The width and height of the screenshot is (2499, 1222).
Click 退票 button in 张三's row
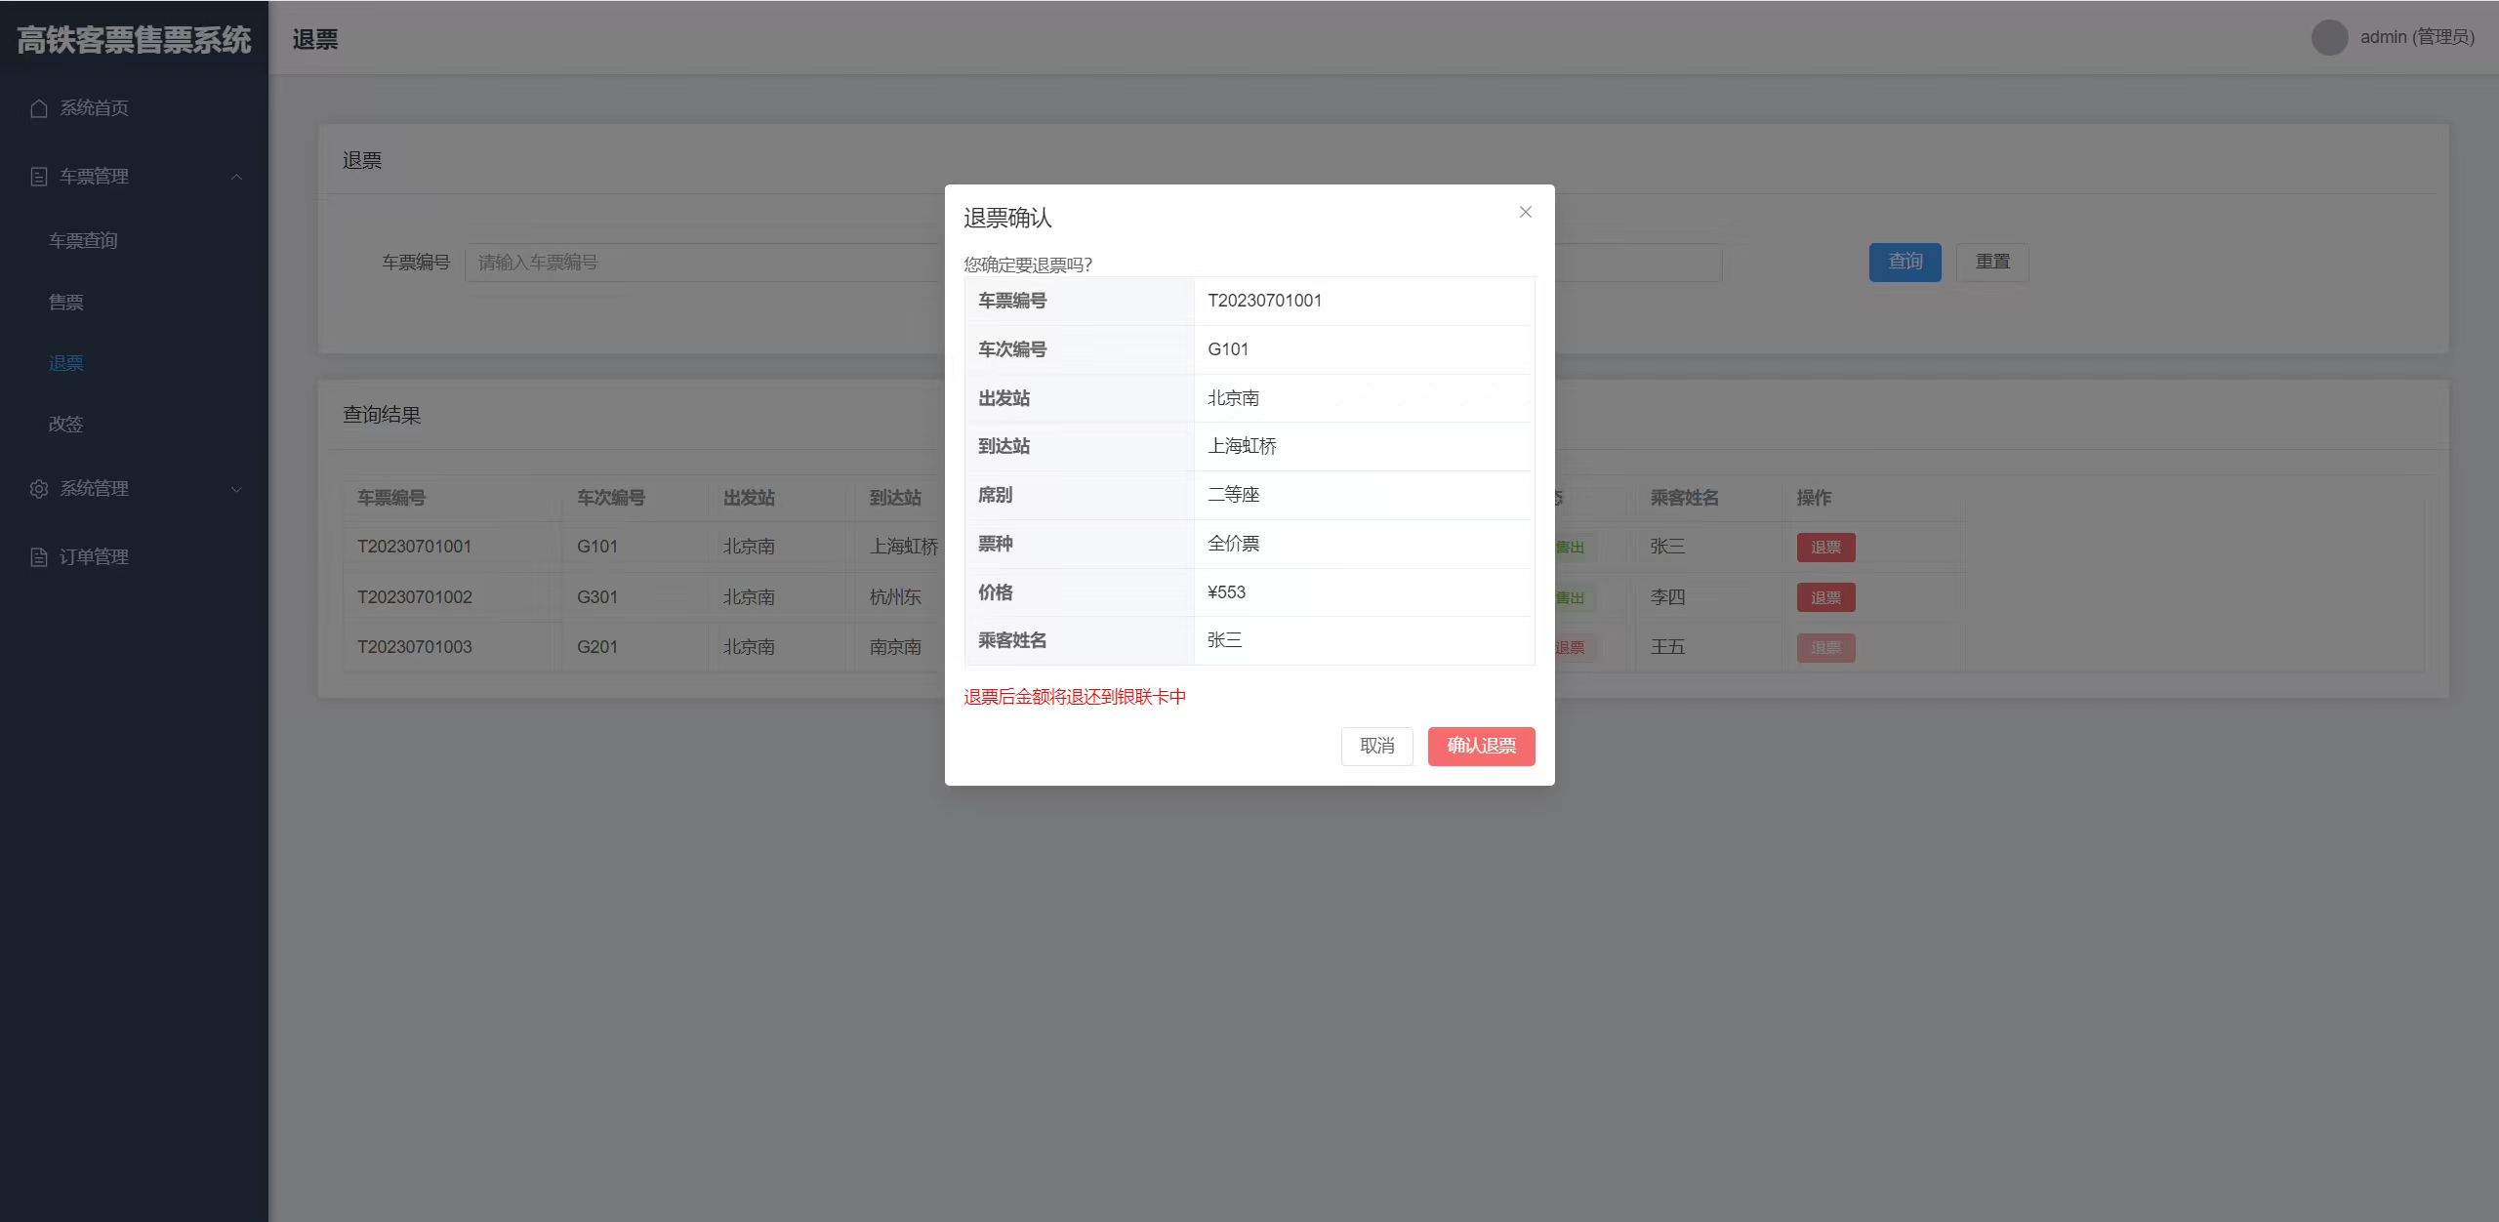tap(1825, 548)
